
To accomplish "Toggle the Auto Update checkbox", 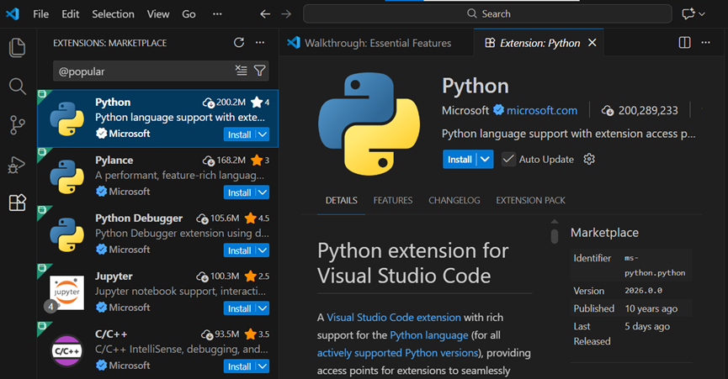I will pyautogui.click(x=509, y=160).
